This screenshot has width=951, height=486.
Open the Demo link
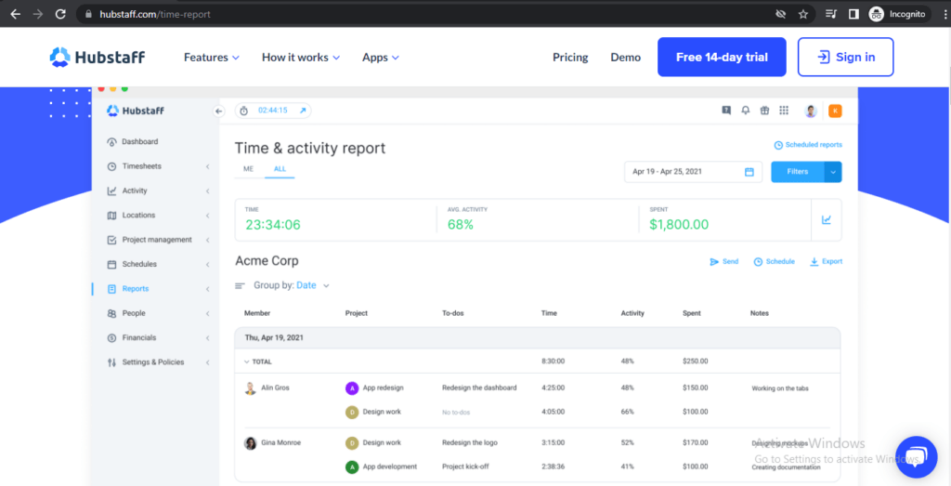point(625,58)
